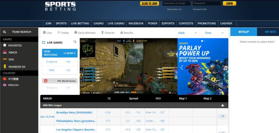This screenshot has height=133, width=279.
Task: Open the CASHIER menu item
Action: coord(226,24)
